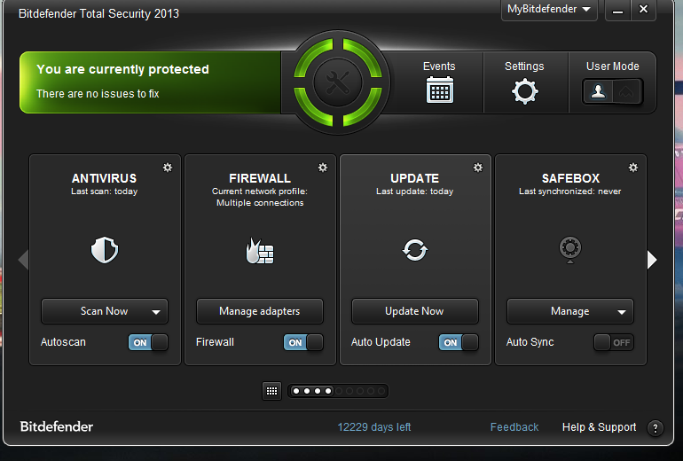This screenshot has width=683, height=461.
Task: Toggle Autoscan switch off
Action: 148,342
